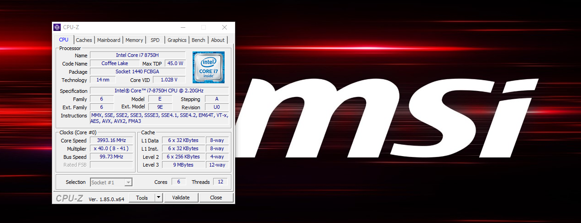This screenshot has width=581, height=223.
Task: Click the version text Ver. 1.85.0.x64
Action: 106,198
